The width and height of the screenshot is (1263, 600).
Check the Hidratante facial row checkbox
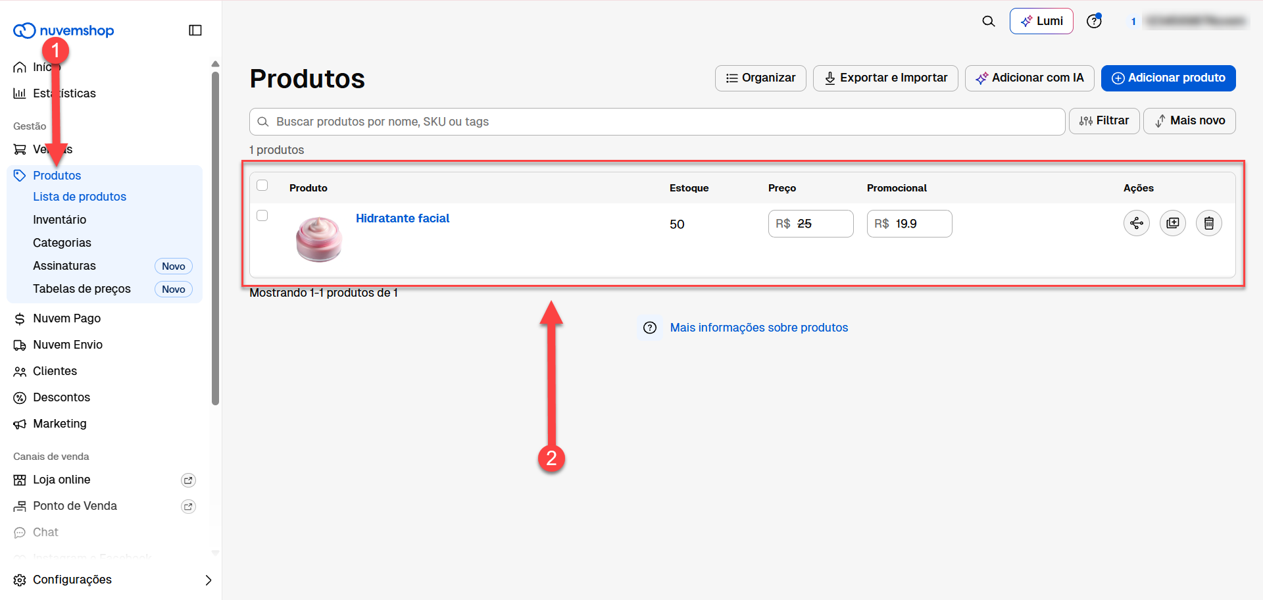click(262, 216)
